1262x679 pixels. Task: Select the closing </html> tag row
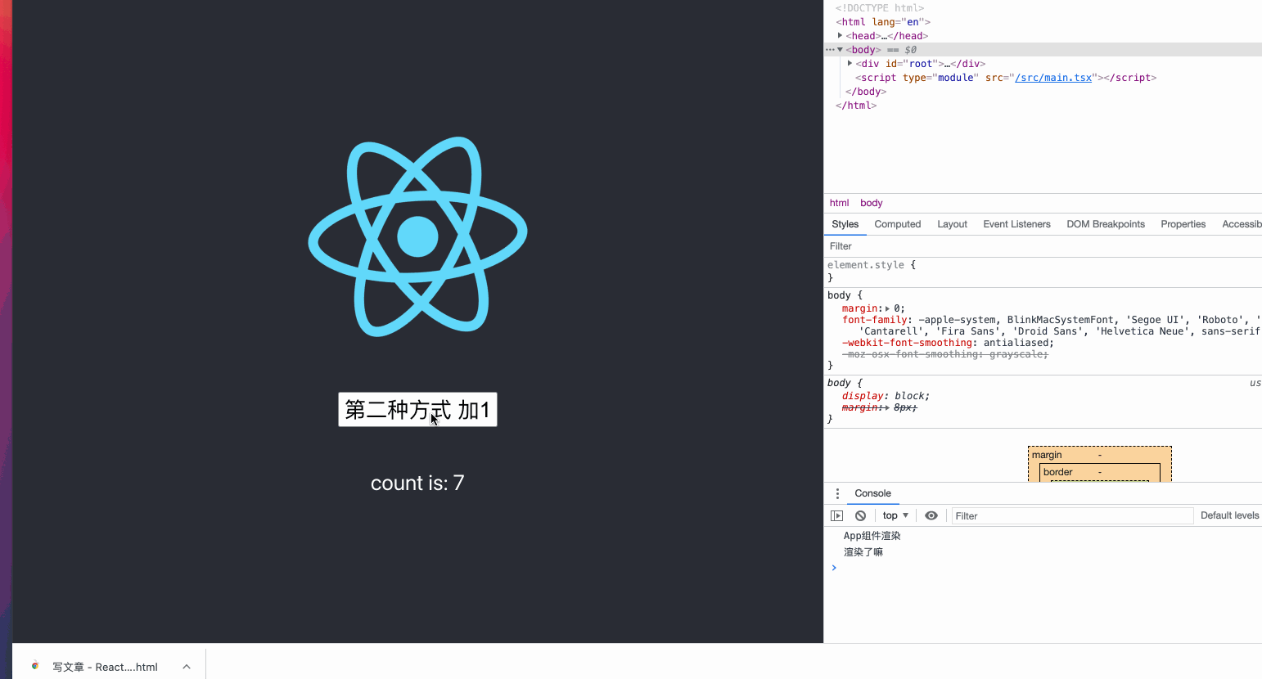(856, 106)
